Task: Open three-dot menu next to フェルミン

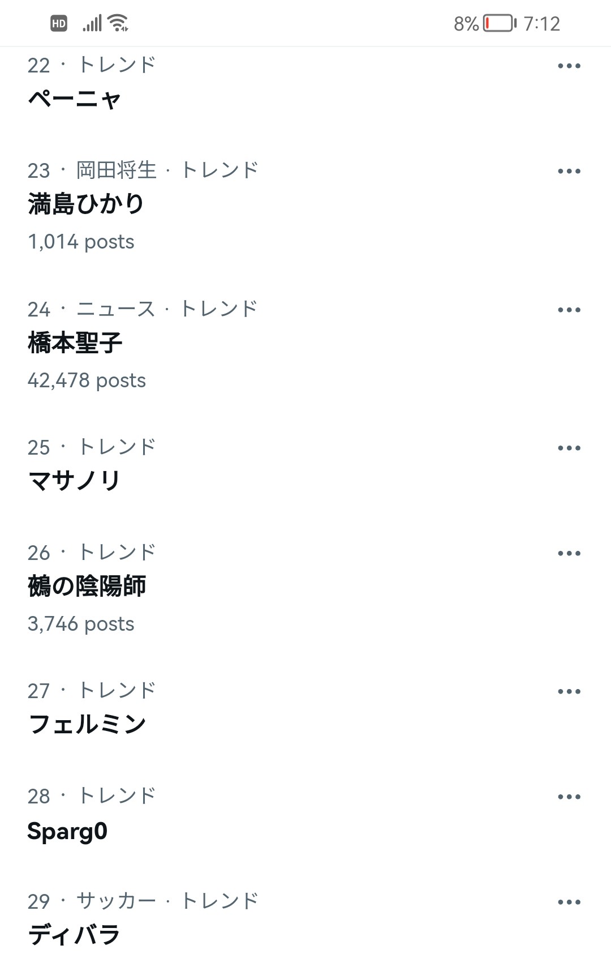Action: point(569,692)
